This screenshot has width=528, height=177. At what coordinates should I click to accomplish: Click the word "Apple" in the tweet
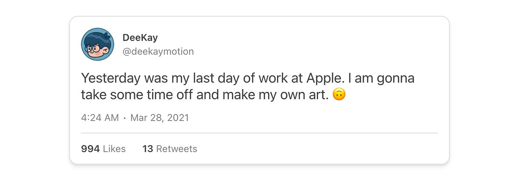pyautogui.click(x=324, y=78)
